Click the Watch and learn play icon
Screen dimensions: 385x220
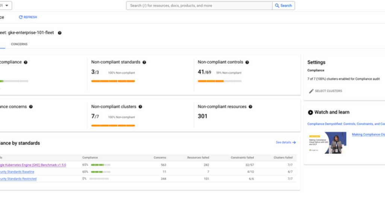(310, 112)
